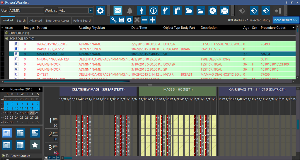Select the first calendar view icon
300x160 pixels.
tap(6, 132)
